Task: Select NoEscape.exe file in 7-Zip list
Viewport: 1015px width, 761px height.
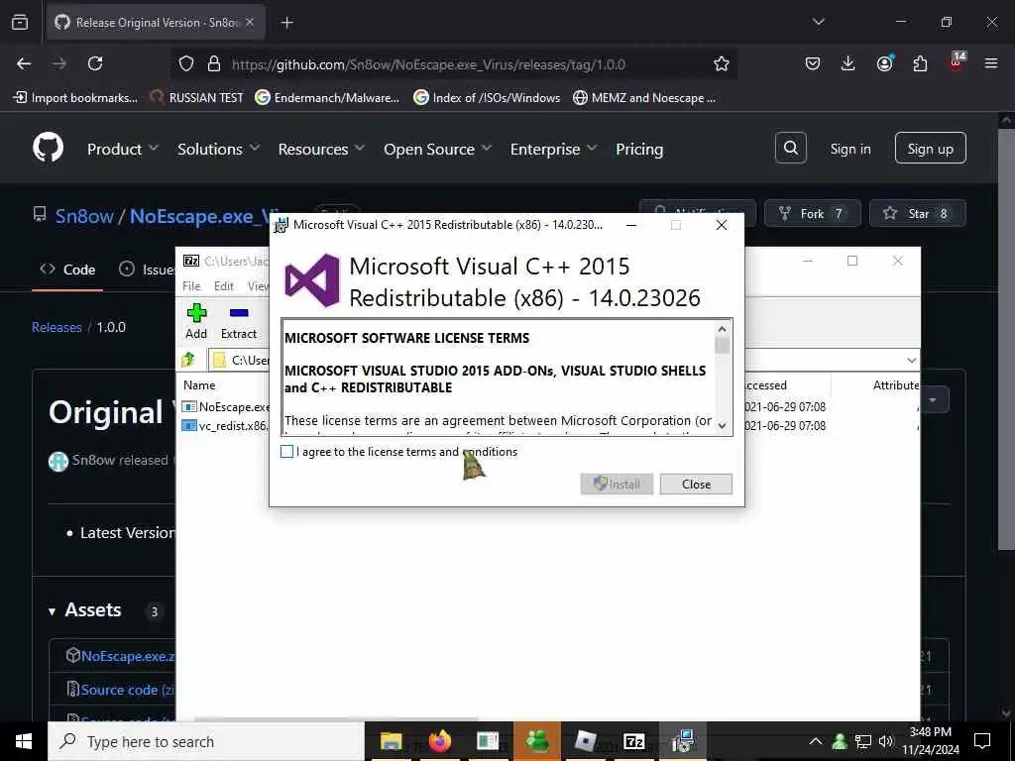Action: pyautogui.click(x=226, y=407)
